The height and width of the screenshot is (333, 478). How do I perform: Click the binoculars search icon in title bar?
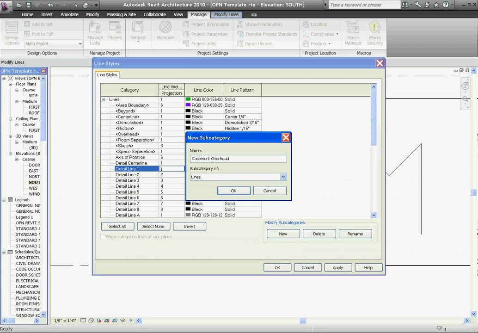click(x=405, y=5)
